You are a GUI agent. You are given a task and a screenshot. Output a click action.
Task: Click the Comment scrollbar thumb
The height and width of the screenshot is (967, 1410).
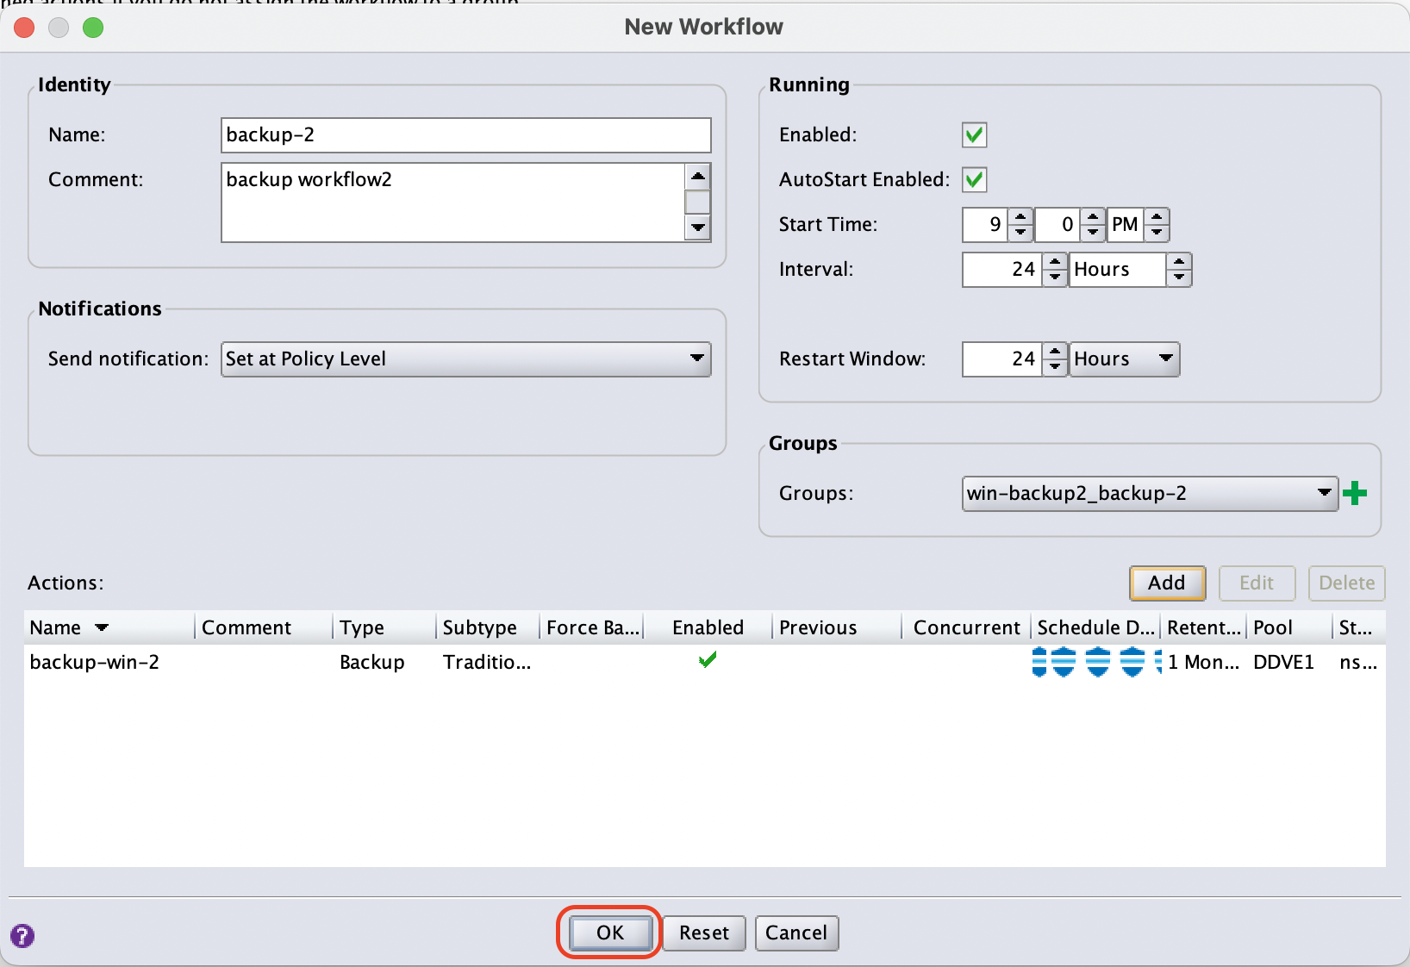coord(697,203)
